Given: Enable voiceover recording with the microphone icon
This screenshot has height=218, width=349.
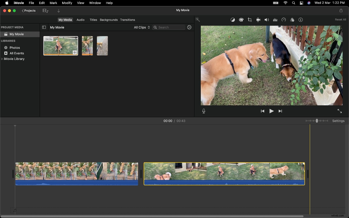Looking at the screenshot, I should [x=204, y=111].
